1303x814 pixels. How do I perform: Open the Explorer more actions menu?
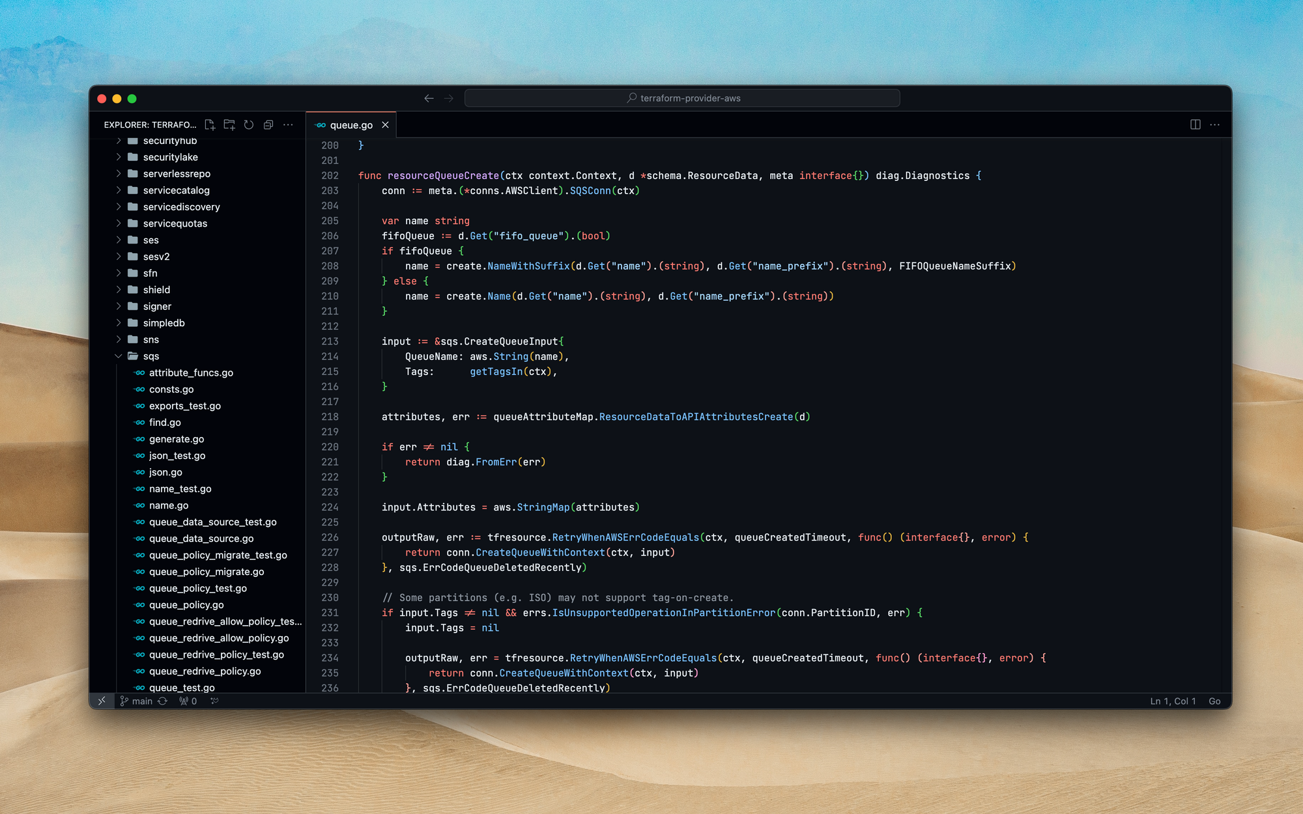pyautogui.click(x=288, y=124)
